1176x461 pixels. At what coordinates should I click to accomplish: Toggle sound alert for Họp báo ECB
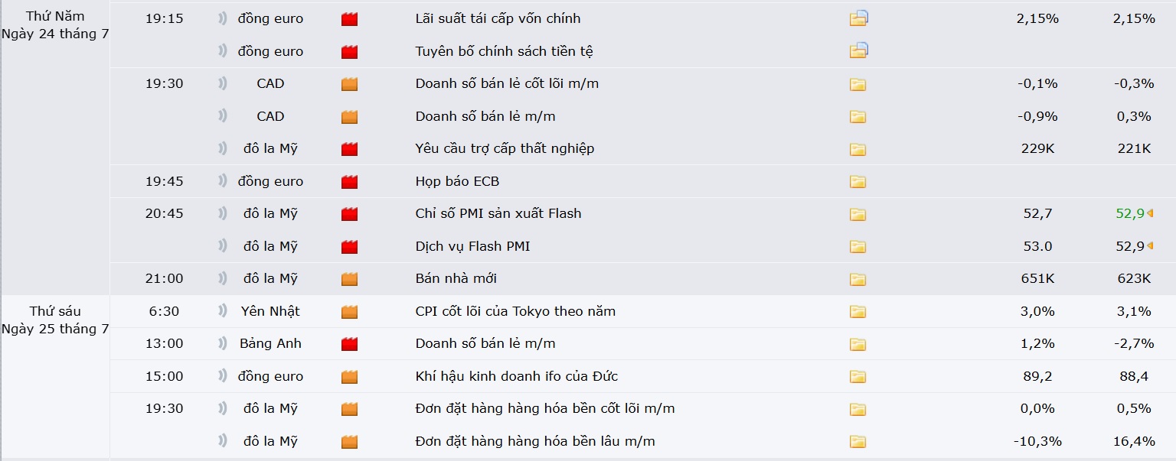point(223,180)
